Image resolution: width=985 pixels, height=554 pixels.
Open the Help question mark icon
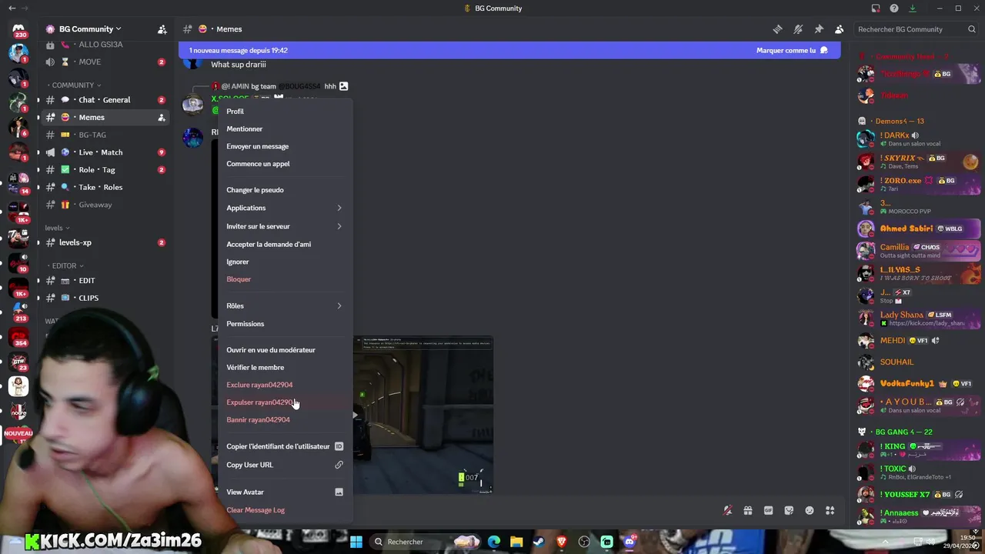[894, 8]
